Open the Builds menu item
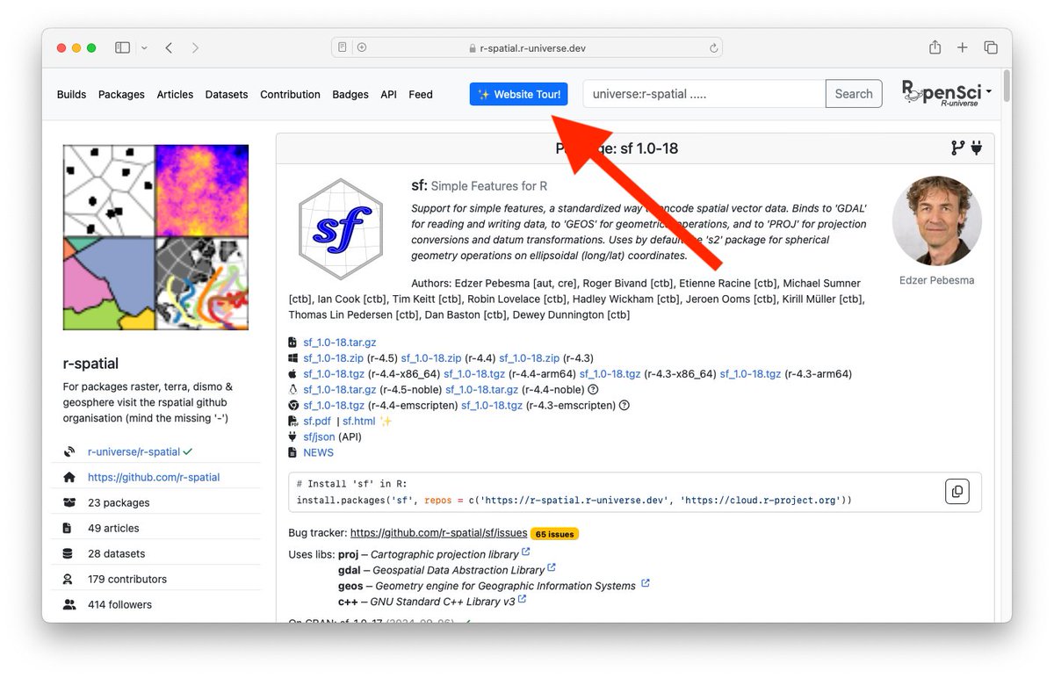Viewport: 1054px width, 678px height. [71, 94]
